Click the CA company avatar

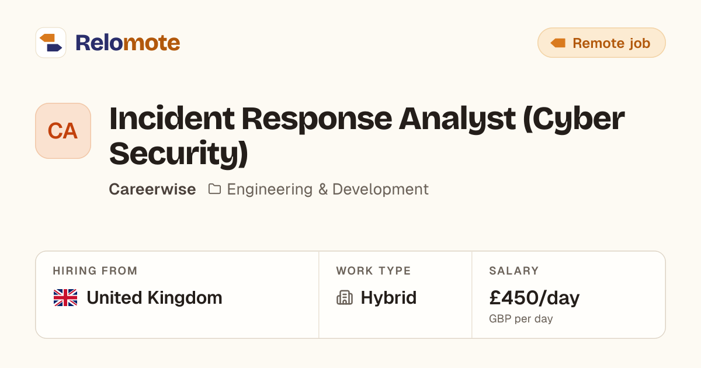[63, 131]
